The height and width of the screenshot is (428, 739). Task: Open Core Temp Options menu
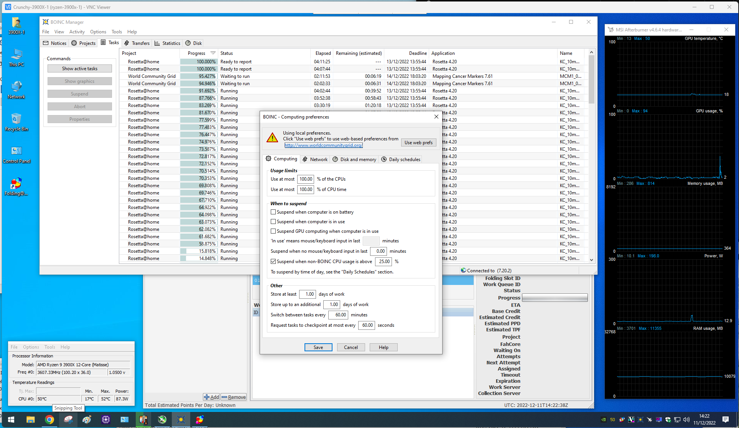(x=31, y=347)
